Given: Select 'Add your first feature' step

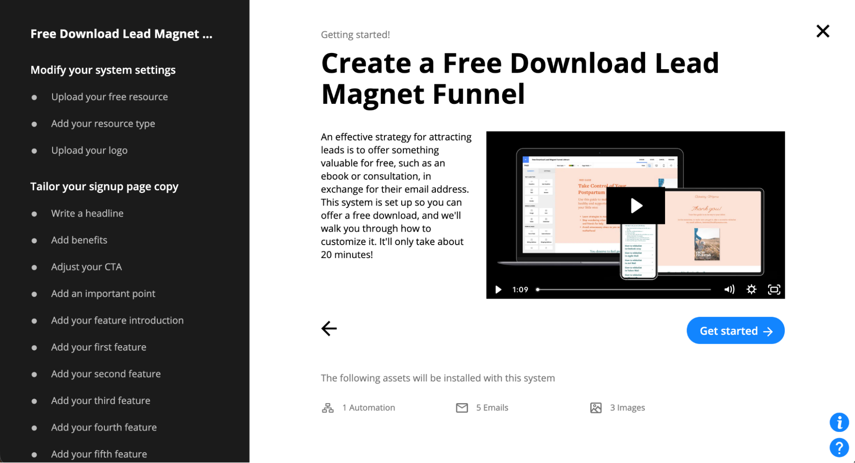Looking at the screenshot, I should pyautogui.click(x=99, y=347).
